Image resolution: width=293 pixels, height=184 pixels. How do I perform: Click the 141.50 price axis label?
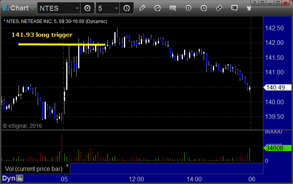click(274, 58)
